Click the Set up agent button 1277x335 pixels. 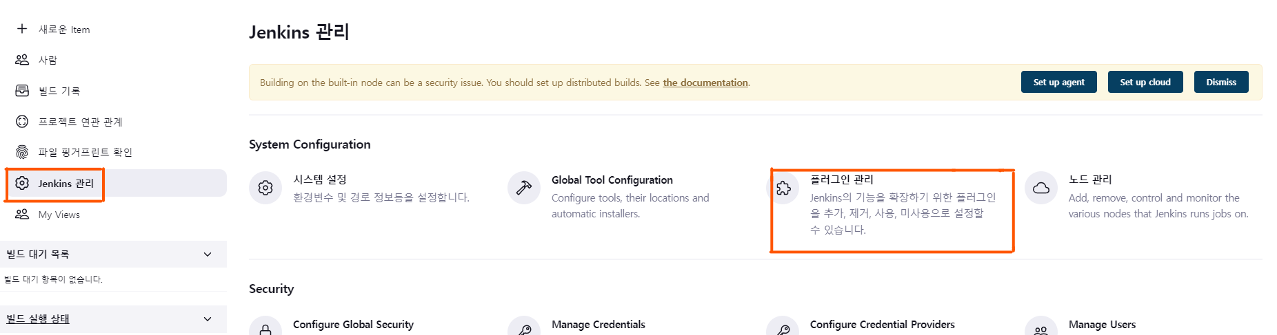pos(1058,82)
